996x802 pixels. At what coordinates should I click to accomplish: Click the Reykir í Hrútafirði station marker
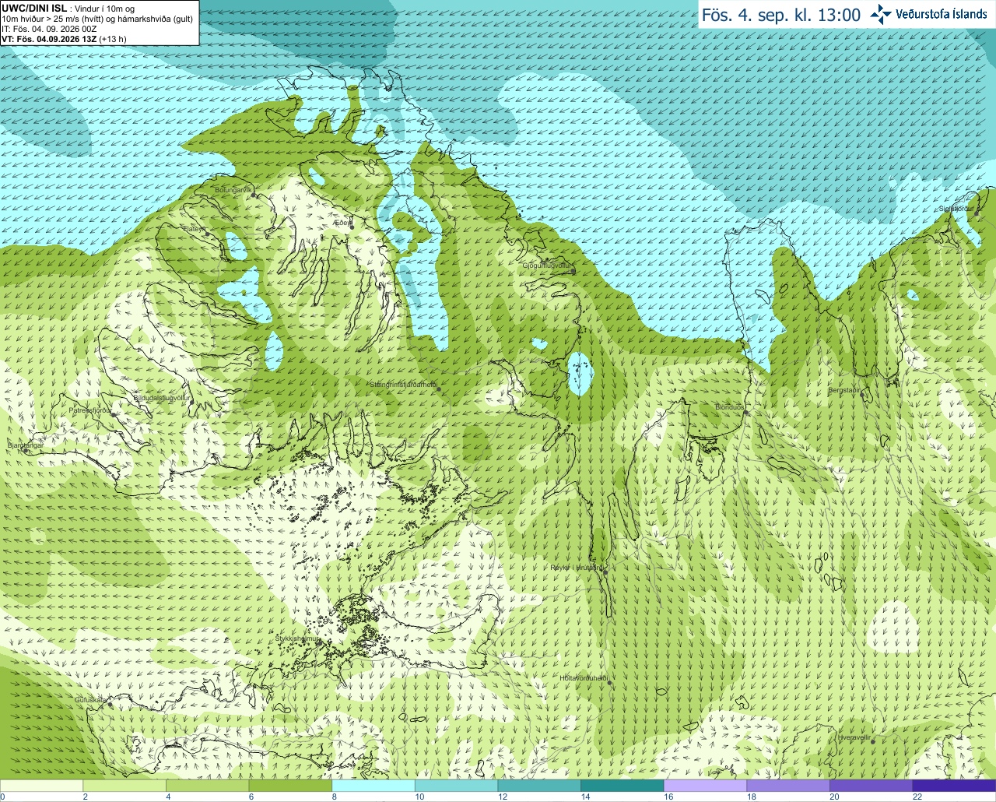click(x=605, y=572)
